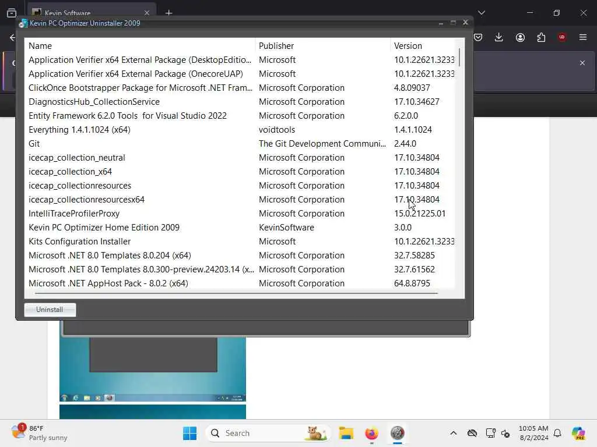Image resolution: width=597 pixels, height=447 pixels.
Task: Open the notifications bell icon
Action: click(557, 433)
